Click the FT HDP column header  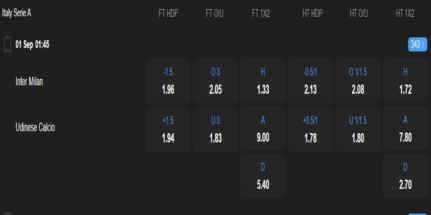(168, 13)
